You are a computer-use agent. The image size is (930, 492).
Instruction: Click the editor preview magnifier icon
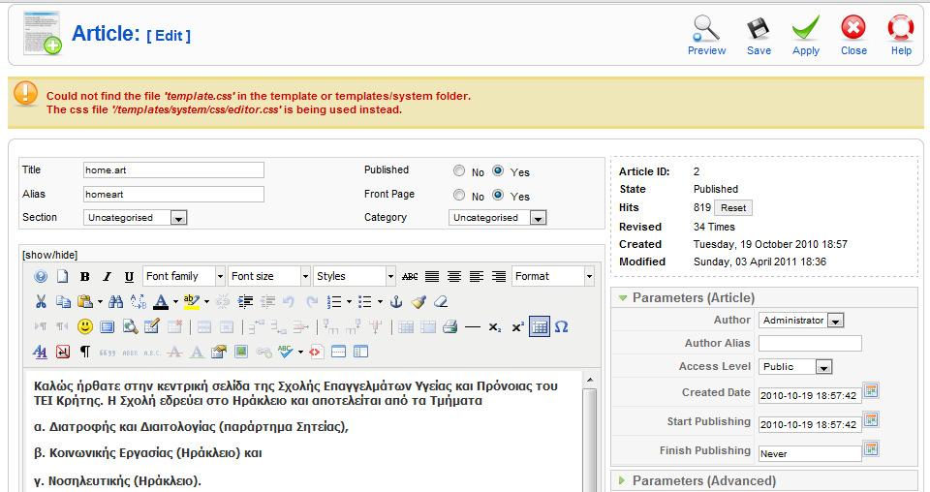pos(130,326)
